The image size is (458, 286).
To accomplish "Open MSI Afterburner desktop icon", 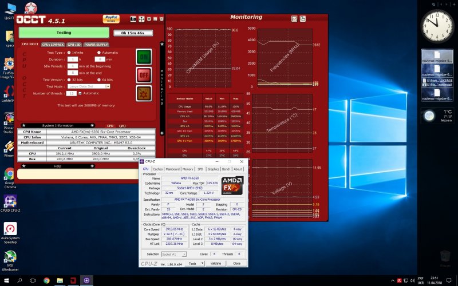I will click(10, 259).
